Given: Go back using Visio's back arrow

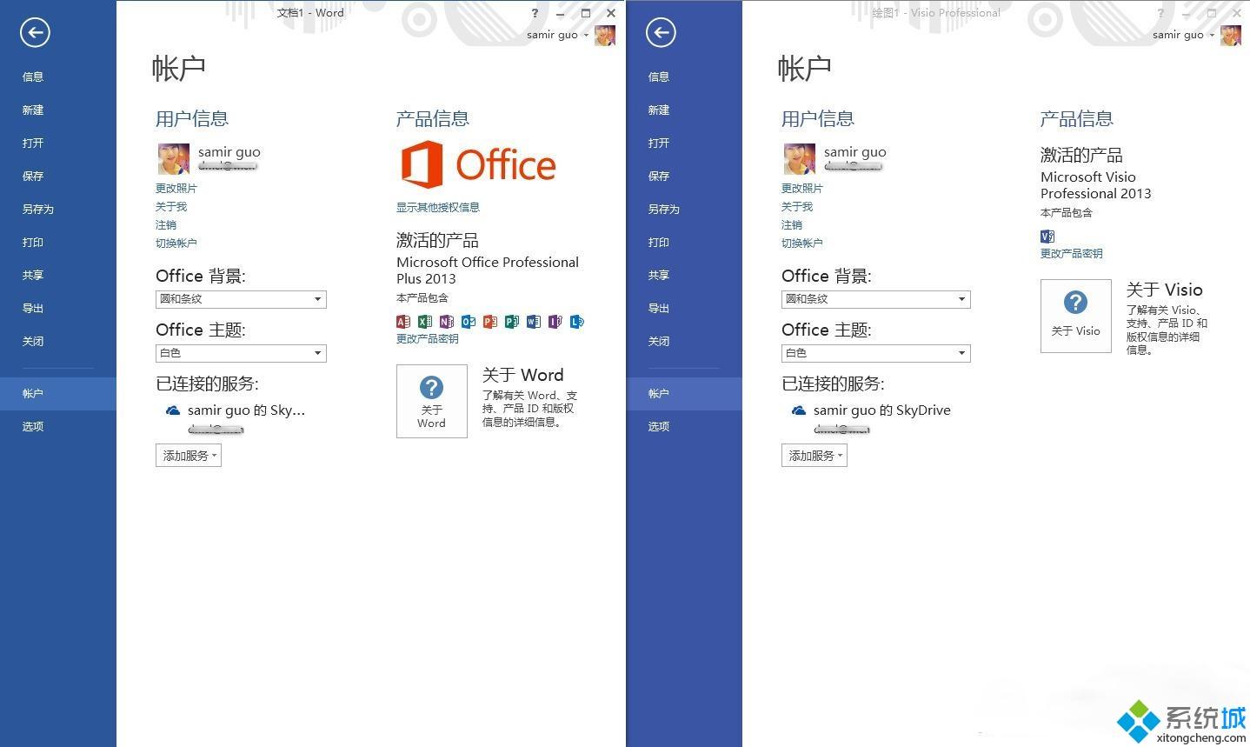Looking at the screenshot, I should (661, 33).
